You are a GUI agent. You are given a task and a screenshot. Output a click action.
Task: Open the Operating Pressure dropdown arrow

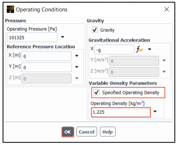point(63,37)
